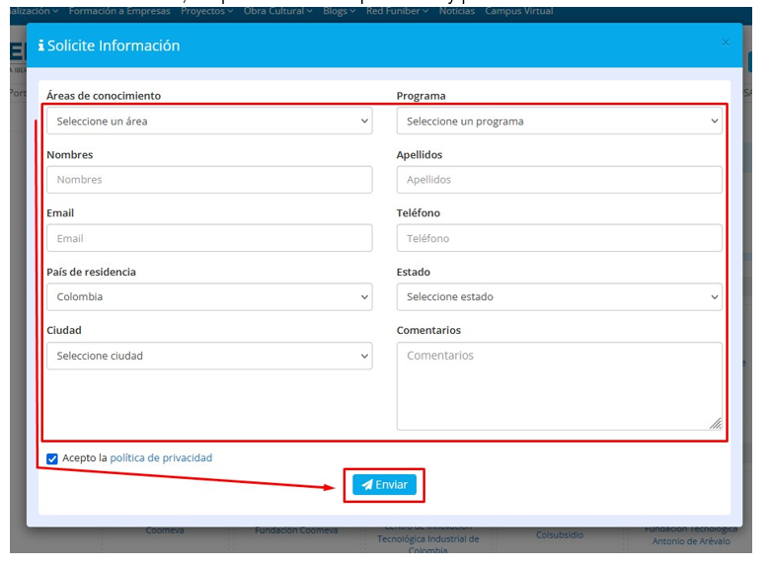Select the Teléfono input box
Image resolution: width=769 pixels, height=569 pixels.
click(x=559, y=238)
